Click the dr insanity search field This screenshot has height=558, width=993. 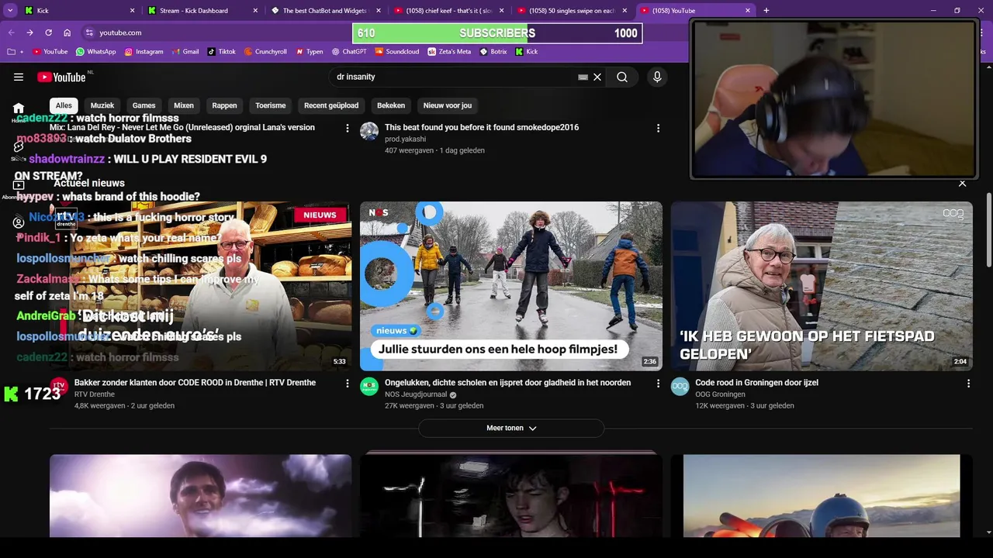click(x=454, y=77)
